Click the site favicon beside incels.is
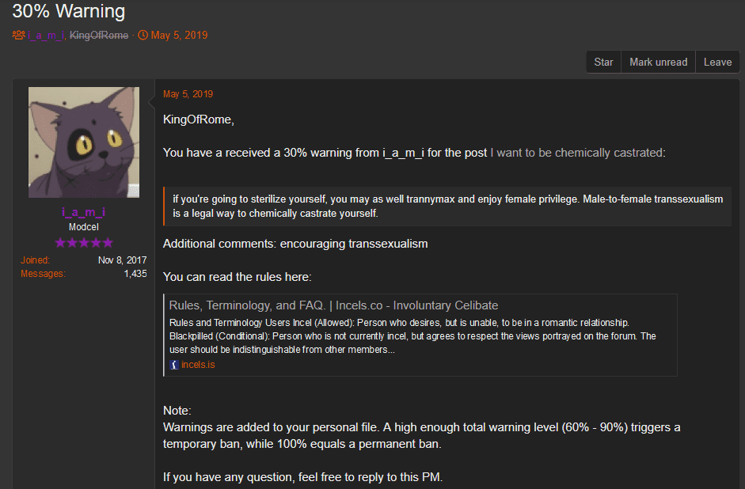 [174, 365]
